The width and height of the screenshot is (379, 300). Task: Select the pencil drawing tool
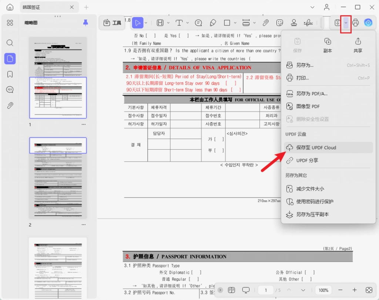(213, 23)
